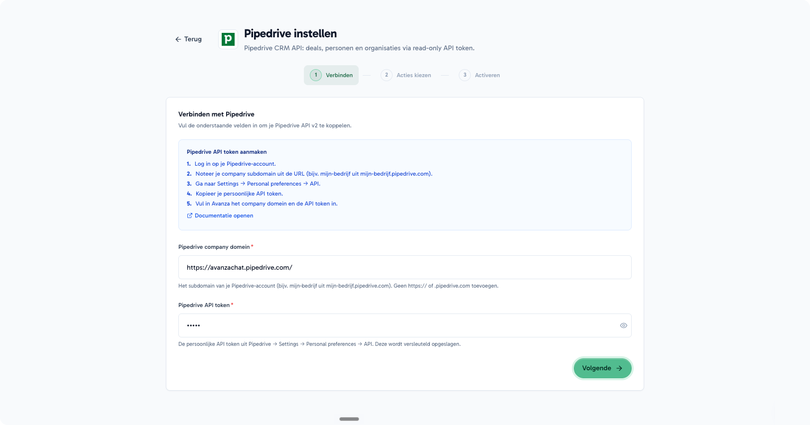The height and width of the screenshot is (425, 810).
Task: Select the Activeren step
Action: click(x=479, y=75)
